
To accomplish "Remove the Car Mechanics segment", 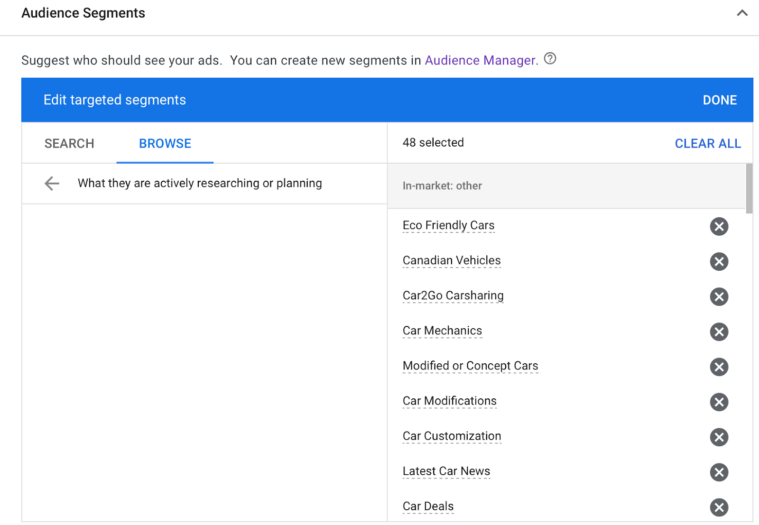I will tap(719, 332).
